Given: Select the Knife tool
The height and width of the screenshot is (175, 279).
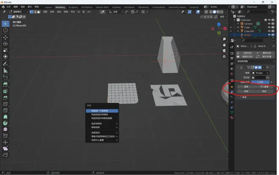Looking at the screenshot, I should 5,110.
